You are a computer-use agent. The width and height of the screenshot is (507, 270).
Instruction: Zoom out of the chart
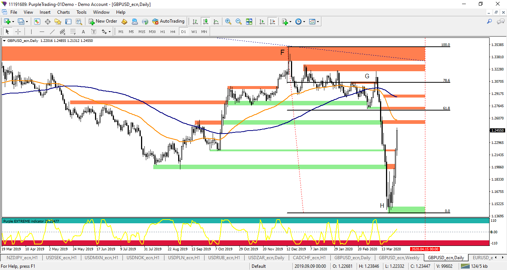point(239,22)
